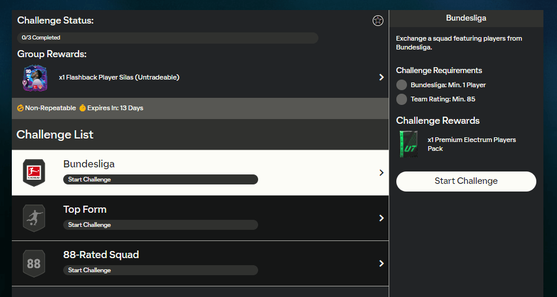Image resolution: width=557 pixels, height=297 pixels.
Task: Select the Top Form challenge title
Action: pyautogui.click(x=85, y=209)
